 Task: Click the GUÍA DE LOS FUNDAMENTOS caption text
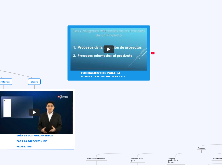point(34,141)
